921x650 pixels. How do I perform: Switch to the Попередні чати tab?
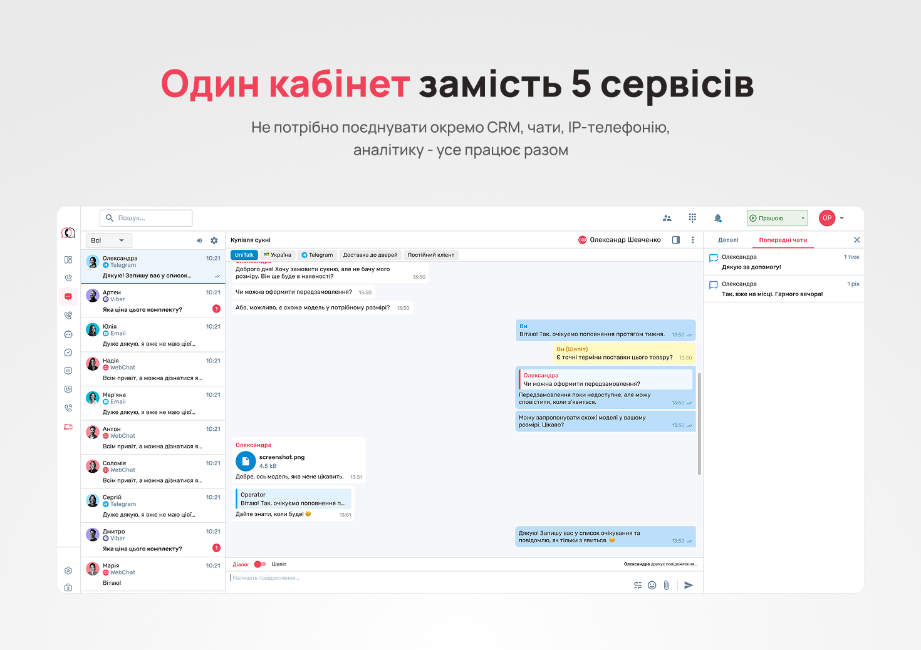[783, 240]
